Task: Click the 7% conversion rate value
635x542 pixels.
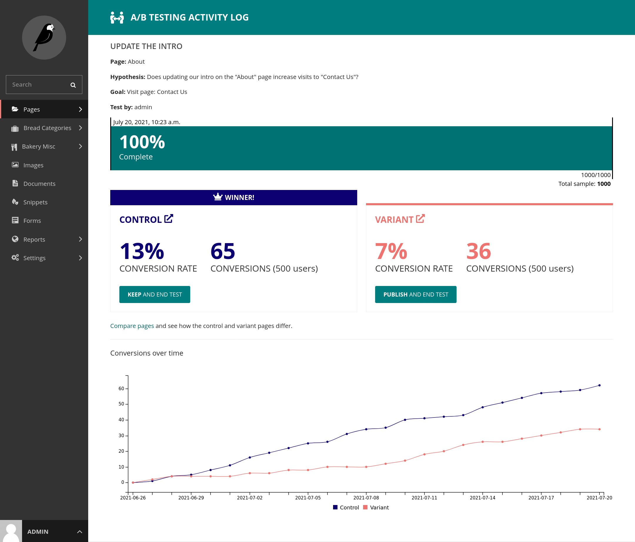Action: click(x=391, y=251)
